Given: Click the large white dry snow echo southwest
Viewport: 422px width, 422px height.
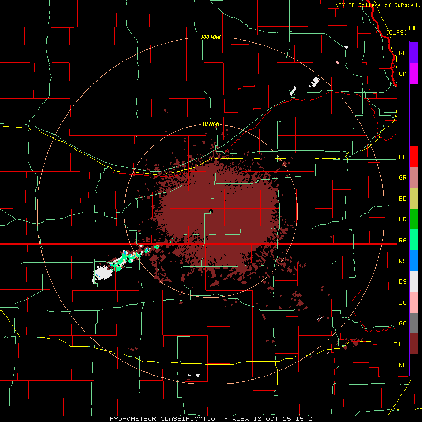Looking at the screenshot, I should click(x=102, y=274).
